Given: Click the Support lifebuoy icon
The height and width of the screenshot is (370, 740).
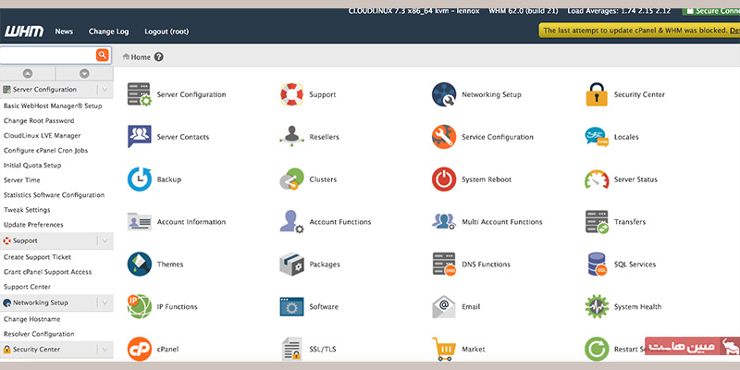Looking at the screenshot, I should pos(292,94).
